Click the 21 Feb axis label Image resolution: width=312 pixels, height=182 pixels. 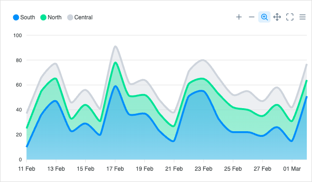[x=174, y=169]
